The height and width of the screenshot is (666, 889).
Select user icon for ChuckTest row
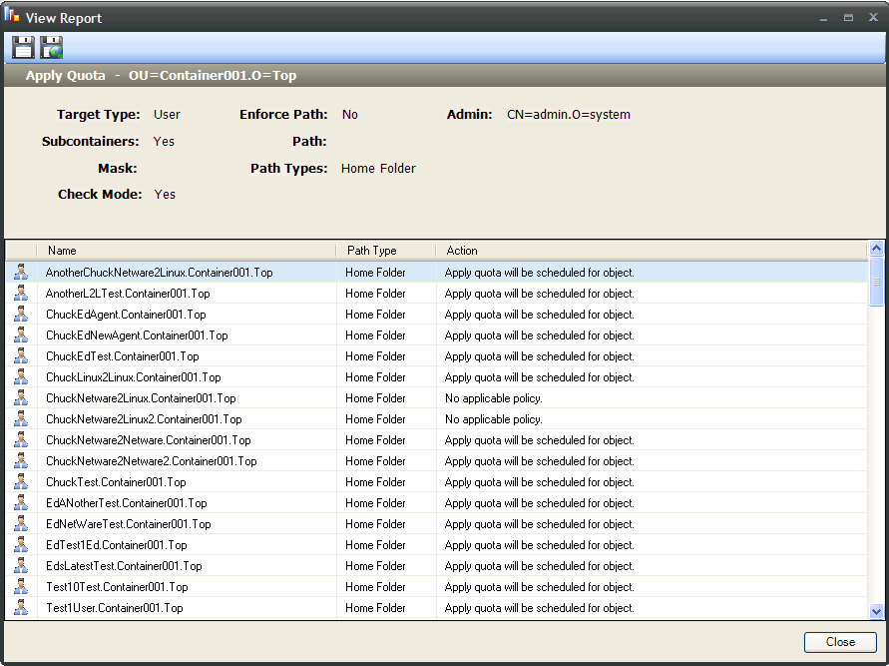click(21, 482)
